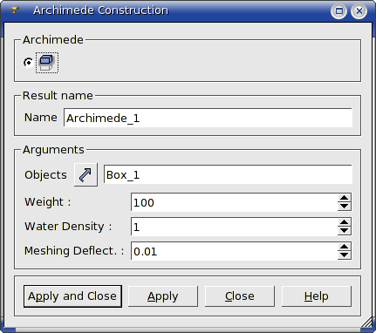Click the Apply button
Viewport: 376px width, 333px height.
163,296
